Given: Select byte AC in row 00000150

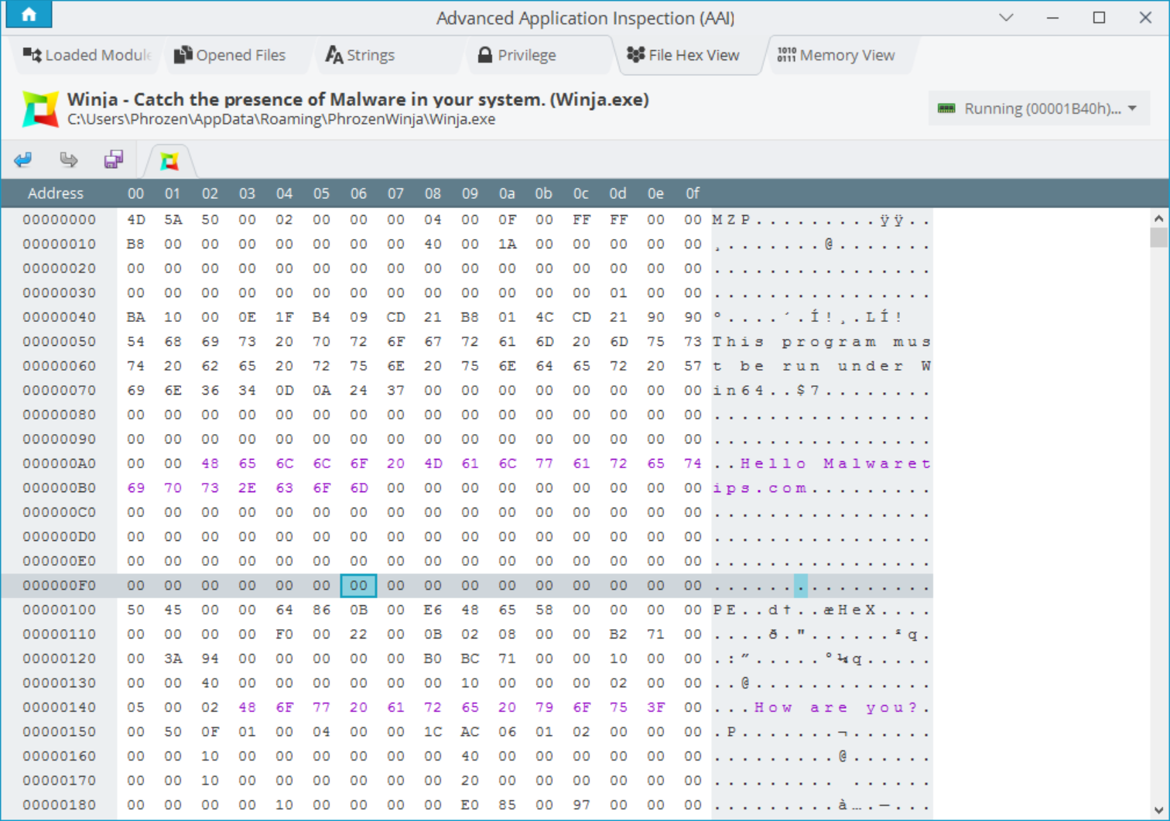Looking at the screenshot, I should point(470,732).
